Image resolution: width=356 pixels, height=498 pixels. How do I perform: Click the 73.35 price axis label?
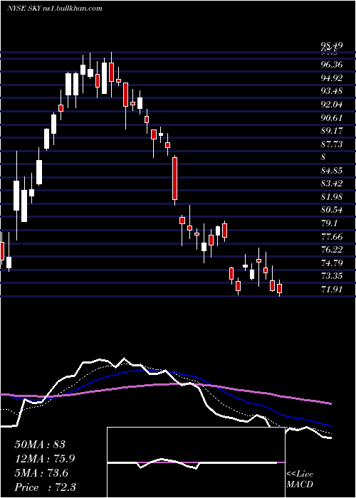pos(332,276)
